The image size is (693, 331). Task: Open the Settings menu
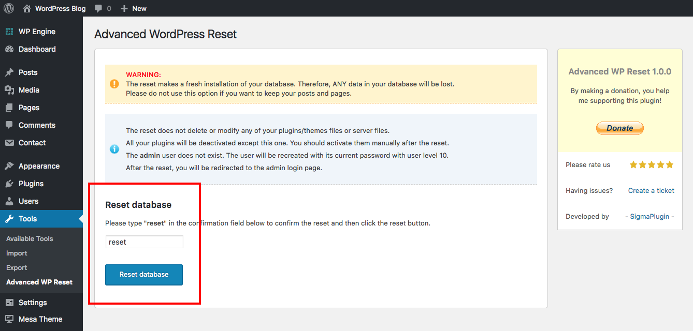coord(41,303)
